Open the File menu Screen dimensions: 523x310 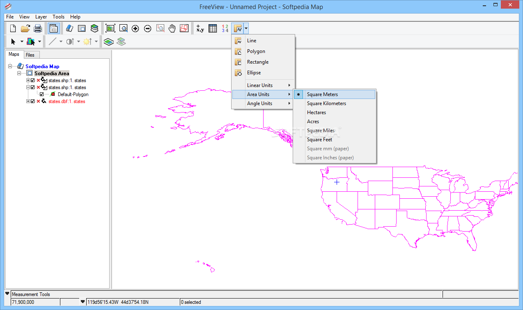coord(10,17)
